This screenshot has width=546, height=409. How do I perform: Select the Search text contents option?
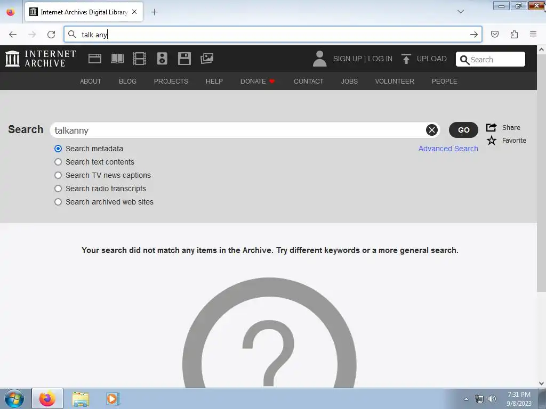pos(58,162)
